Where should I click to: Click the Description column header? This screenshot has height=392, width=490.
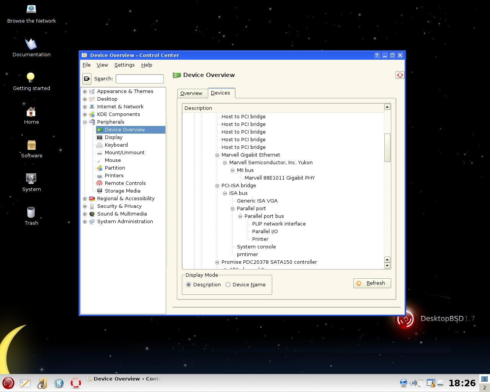(283, 108)
